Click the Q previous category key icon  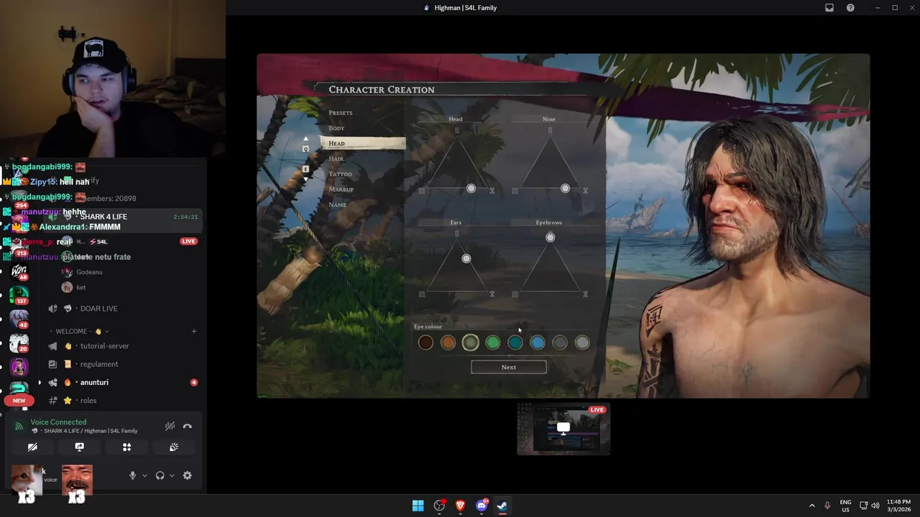coord(305,149)
